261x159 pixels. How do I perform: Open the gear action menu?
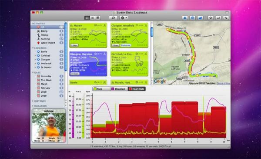pos(124,18)
